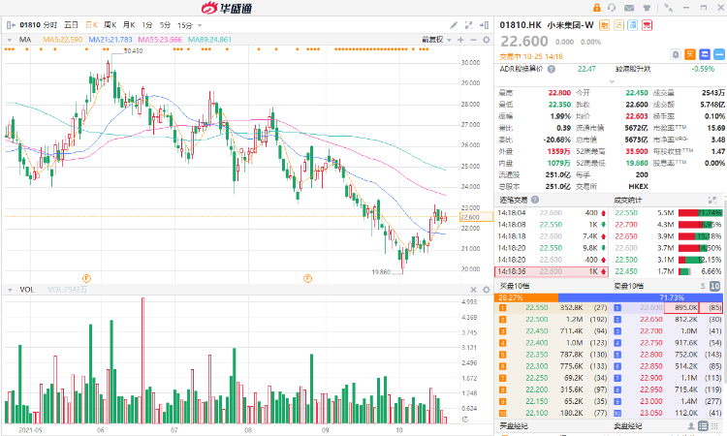Click the pencil drawing tool icon

pos(453,22)
